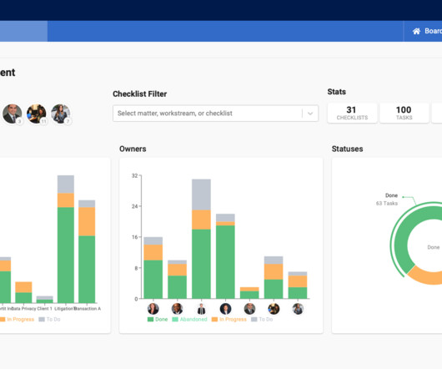442x369 pixels.
Task: Click the home icon in the Board tab
Action: coord(416,31)
